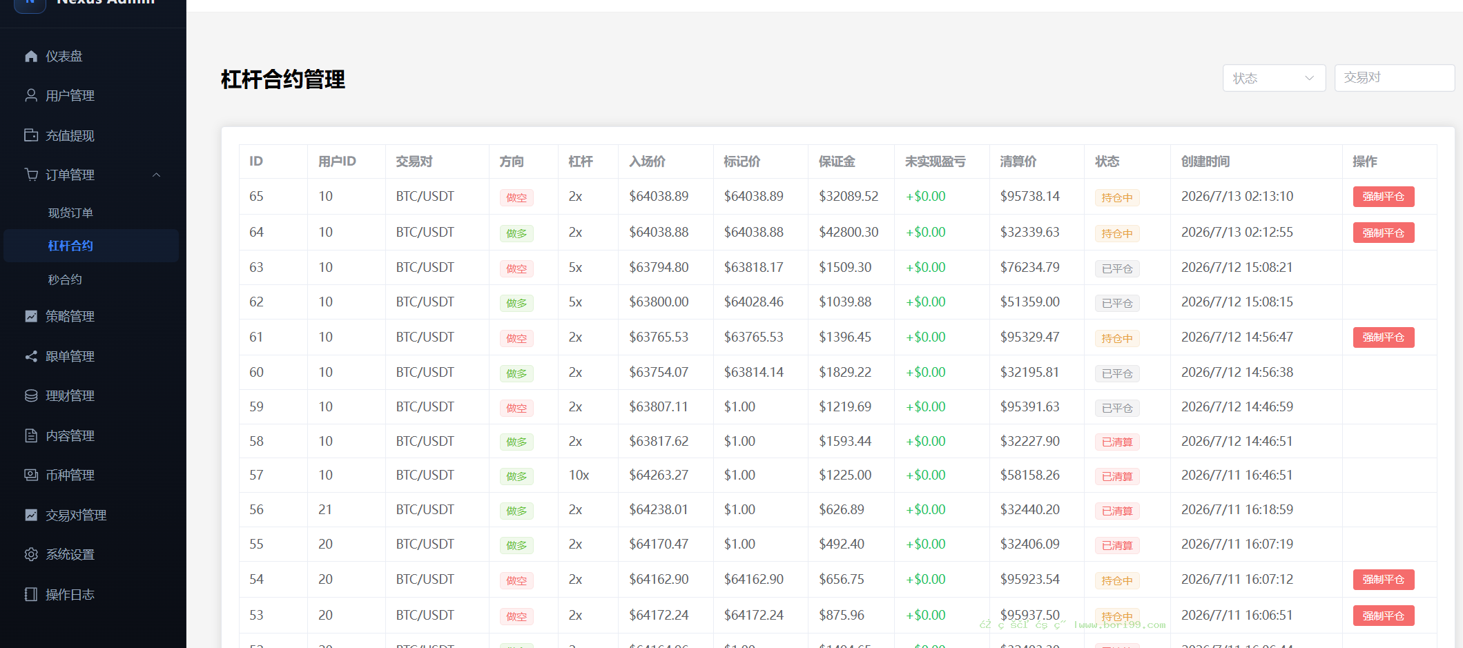
Task: Click 强制平仓 for order 54
Action: (x=1384, y=580)
